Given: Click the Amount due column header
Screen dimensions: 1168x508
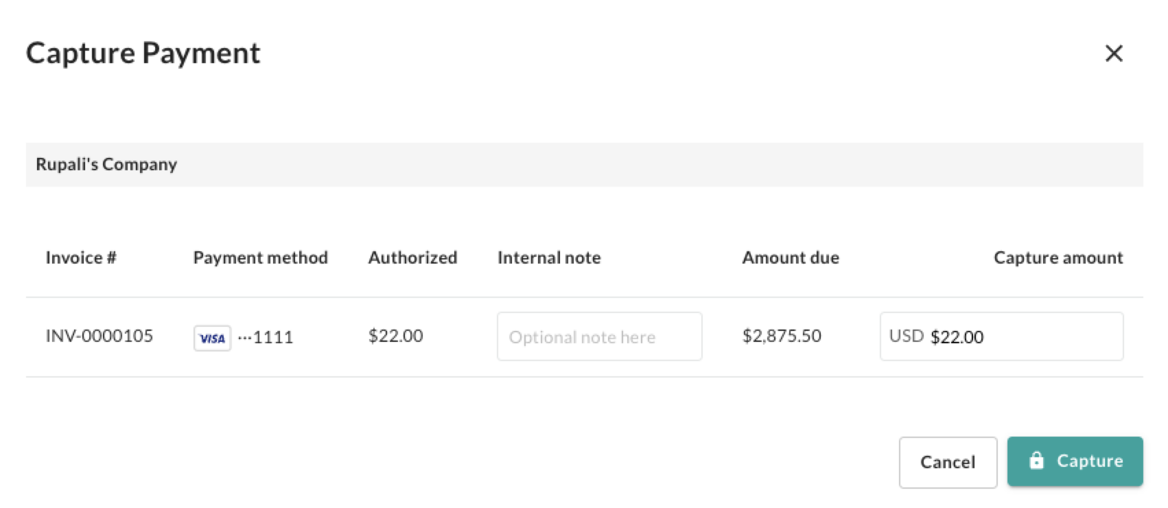Looking at the screenshot, I should (791, 257).
